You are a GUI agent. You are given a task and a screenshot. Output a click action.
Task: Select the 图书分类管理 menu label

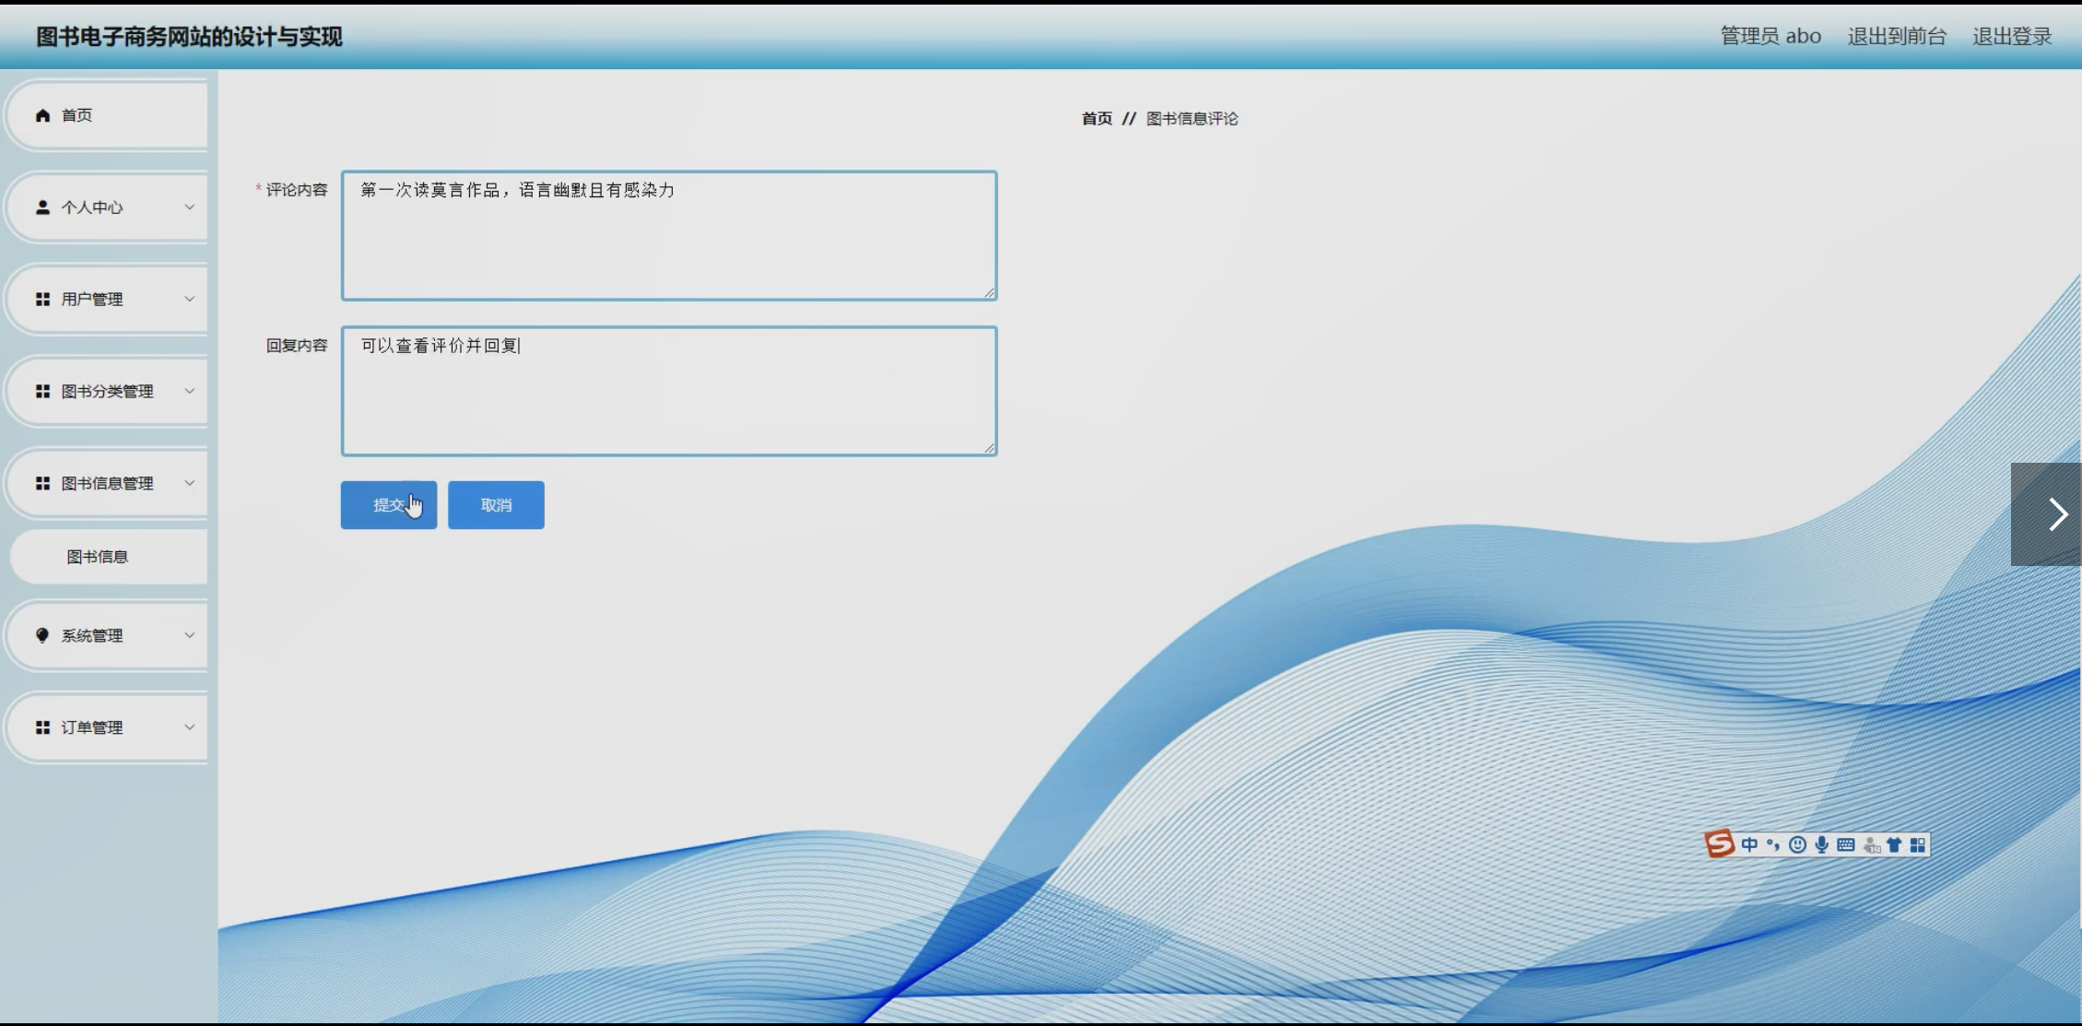pyautogui.click(x=107, y=392)
